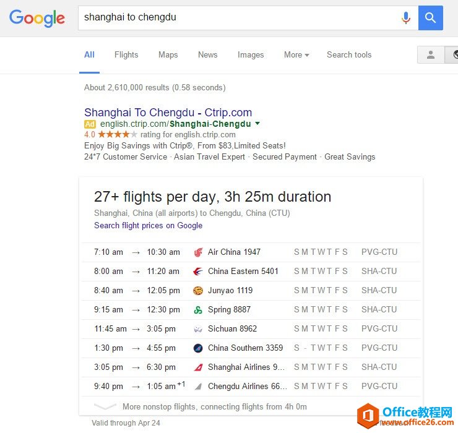This screenshot has width=458, height=433.
Task: Select the Shanghai Airlines 9... flight
Action: pos(246,367)
